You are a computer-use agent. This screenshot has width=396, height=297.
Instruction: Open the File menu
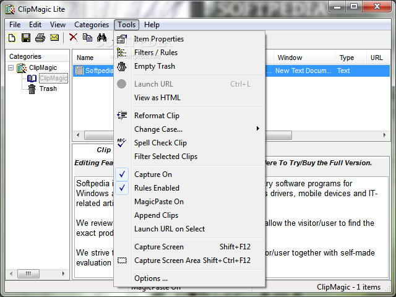15,25
